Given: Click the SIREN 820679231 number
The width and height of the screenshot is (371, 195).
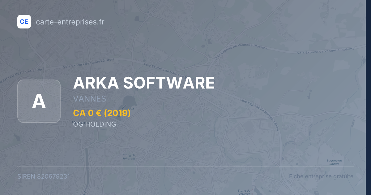Looking at the screenshot, I should pos(44,176).
